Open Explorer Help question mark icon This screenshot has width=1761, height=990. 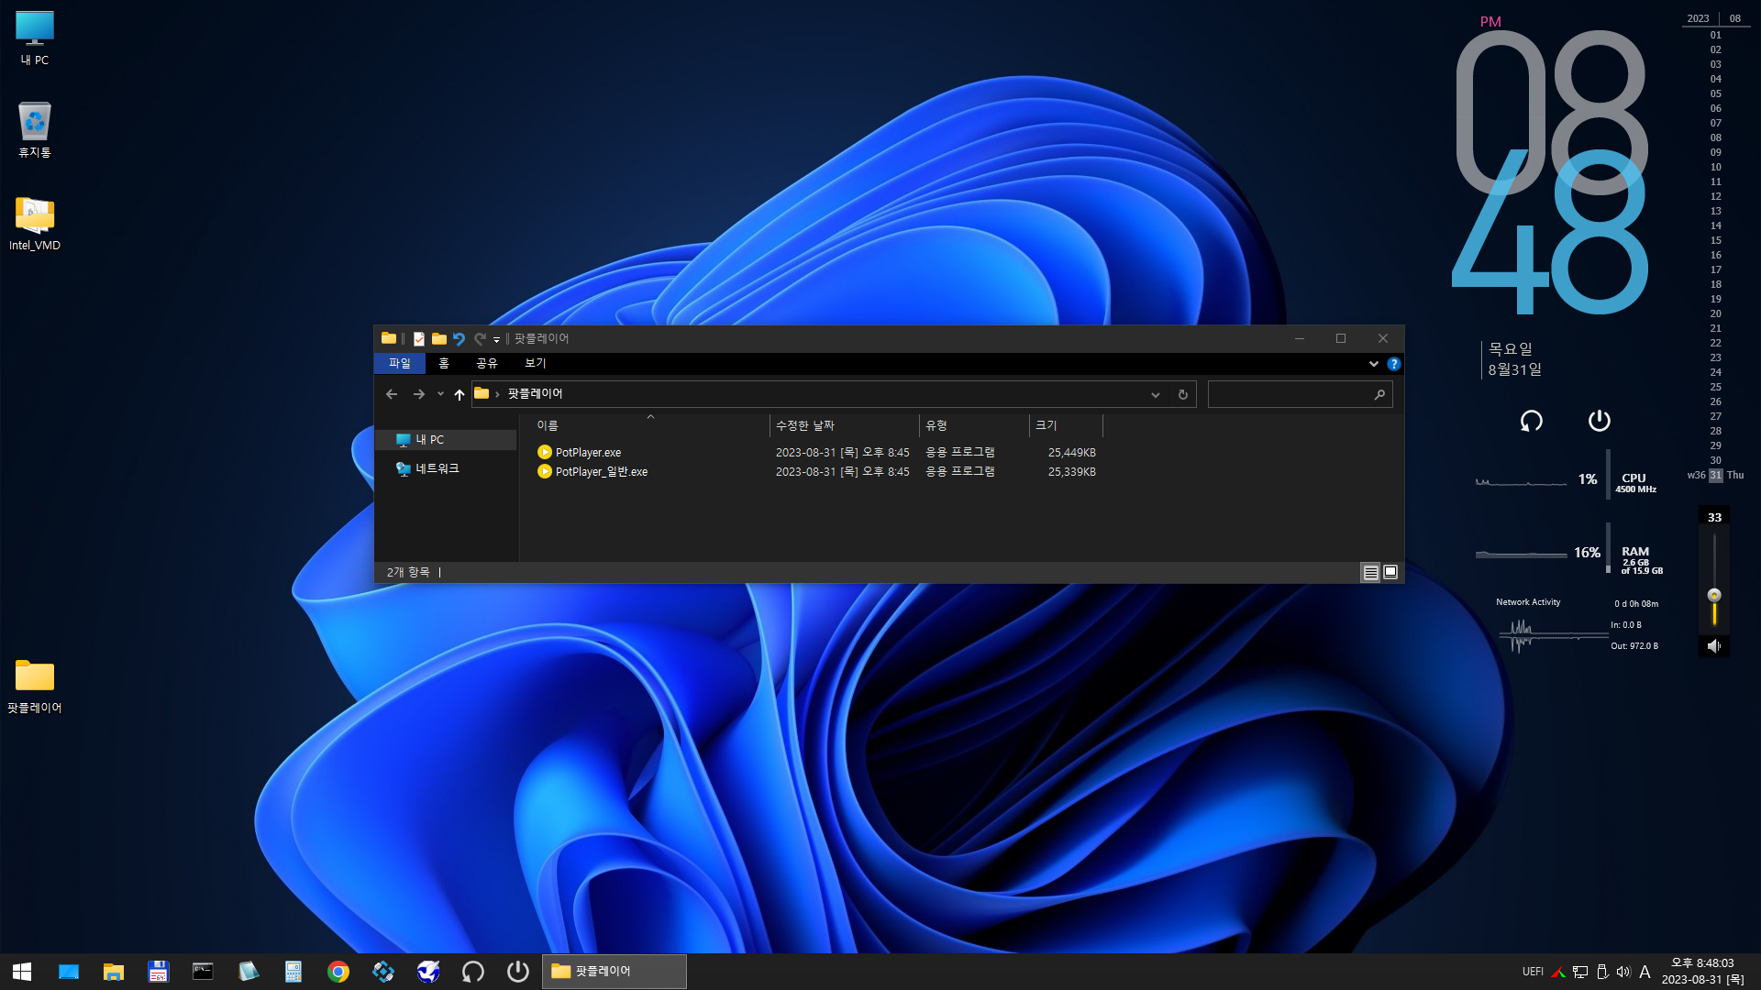(x=1393, y=364)
